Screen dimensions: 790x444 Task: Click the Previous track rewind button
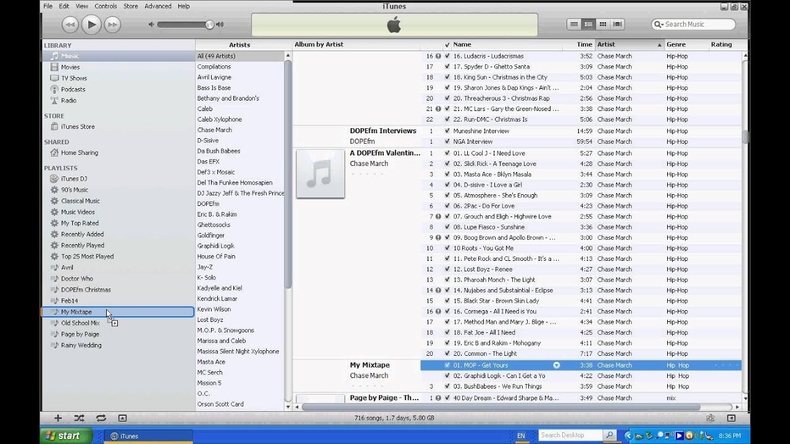pyautogui.click(x=70, y=25)
